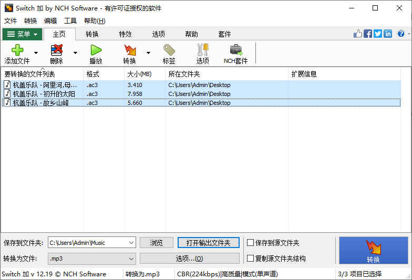This screenshot has height=280, width=412.
Task: Click the 浏览 browse button
Action: click(157, 243)
